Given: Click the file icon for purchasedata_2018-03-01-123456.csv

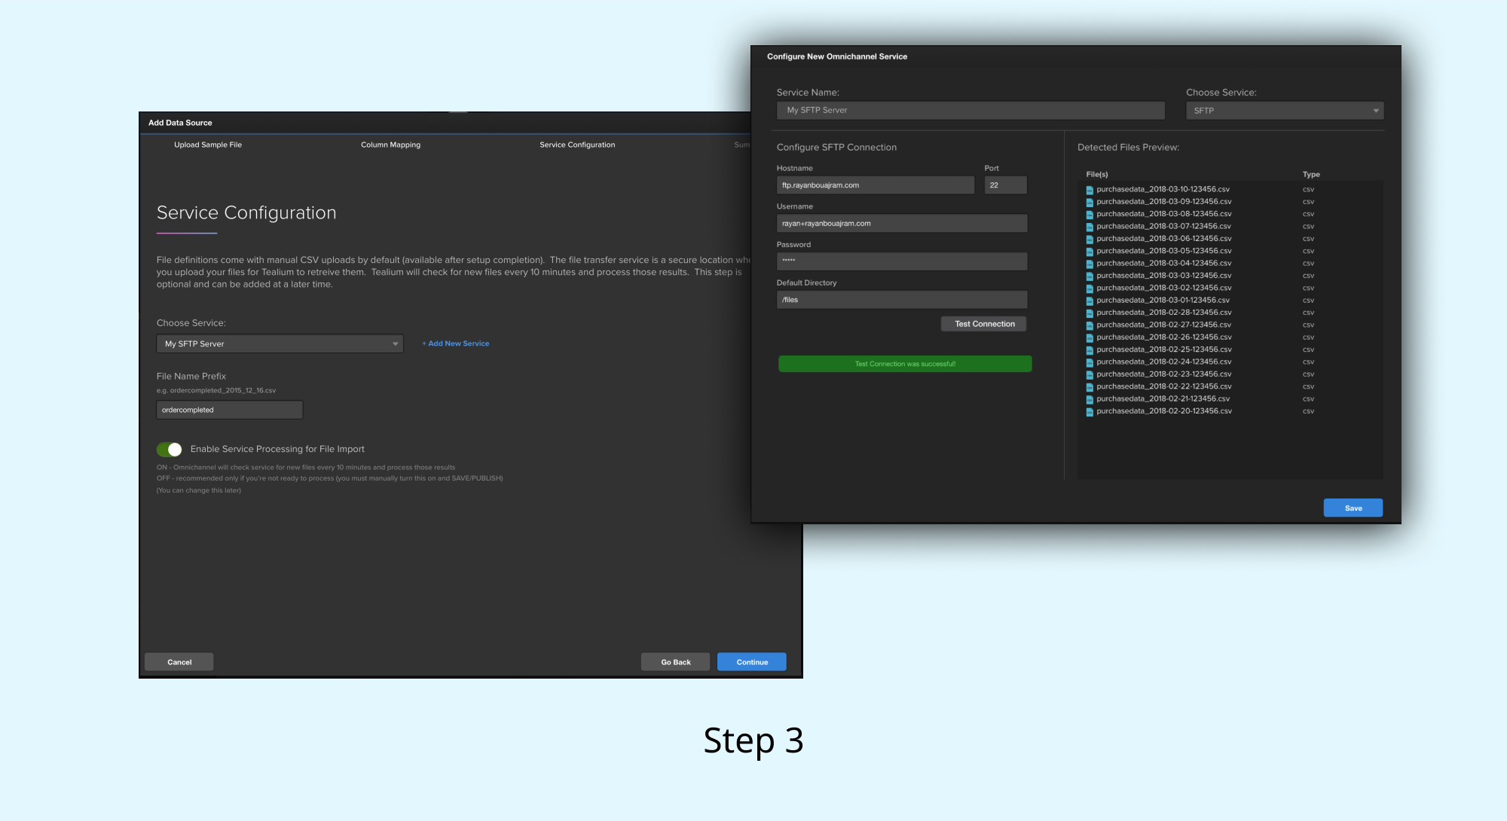Looking at the screenshot, I should [x=1090, y=300].
